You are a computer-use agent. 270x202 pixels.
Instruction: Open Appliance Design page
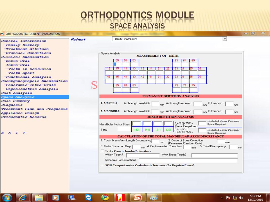[x=20, y=113]
